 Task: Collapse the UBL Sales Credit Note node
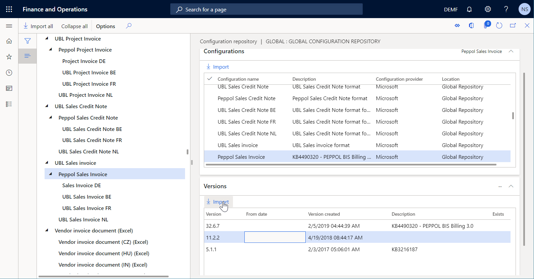click(x=47, y=106)
